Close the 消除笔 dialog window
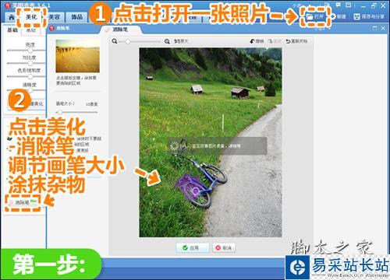 click(x=383, y=28)
